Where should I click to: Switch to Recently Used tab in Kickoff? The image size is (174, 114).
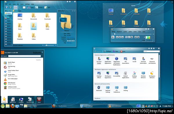click(x=30, y=100)
